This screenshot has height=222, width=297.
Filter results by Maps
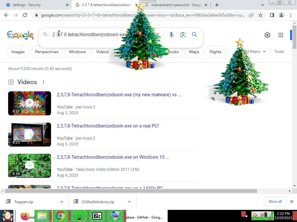click(x=194, y=52)
